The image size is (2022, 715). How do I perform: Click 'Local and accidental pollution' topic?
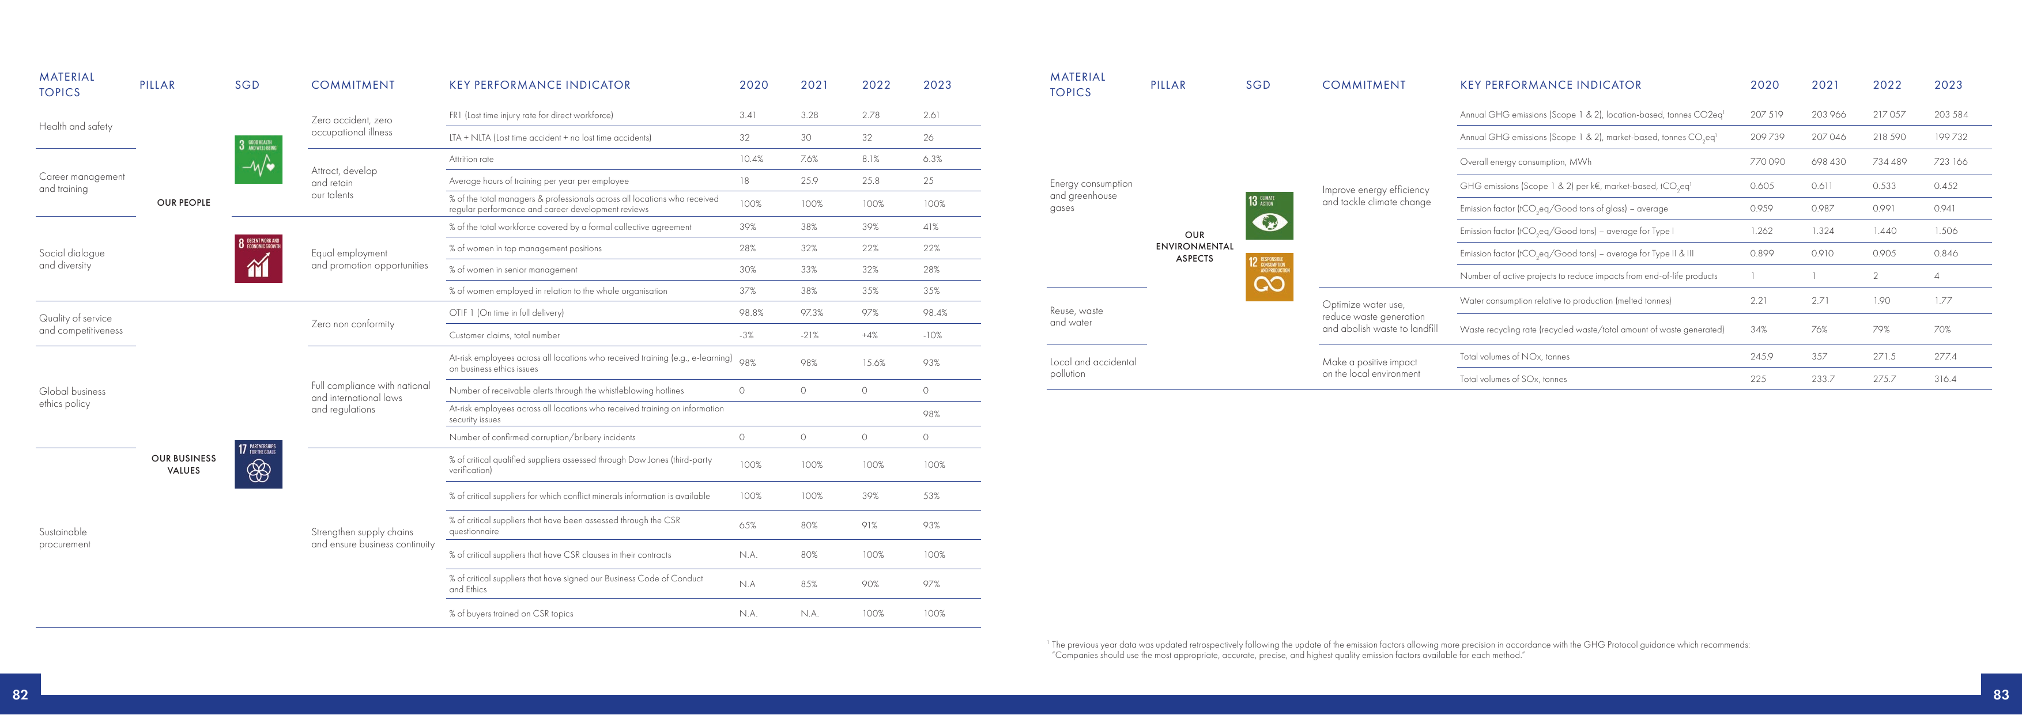click(x=1093, y=368)
